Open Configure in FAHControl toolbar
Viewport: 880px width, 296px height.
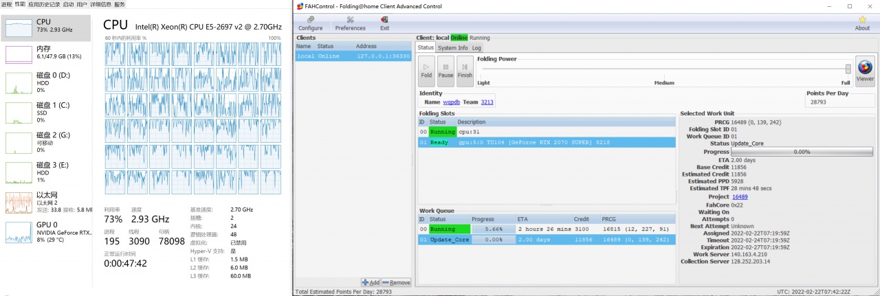coord(310,23)
